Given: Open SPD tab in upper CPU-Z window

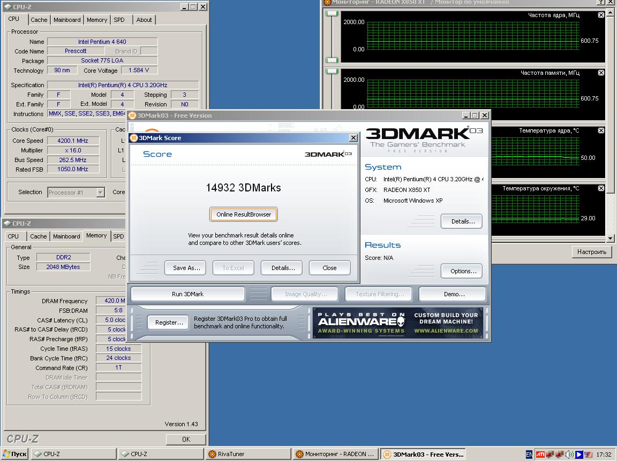Looking at the screenshot, I should pos(119,20).
